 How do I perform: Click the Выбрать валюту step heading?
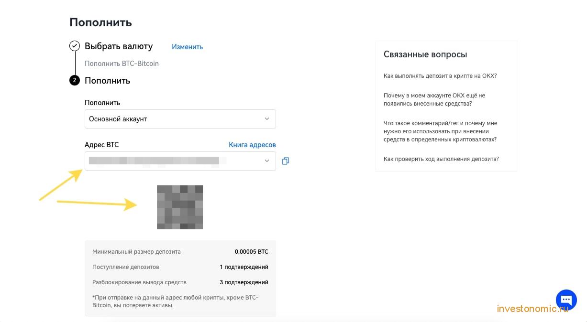click(x=119, y=46)
